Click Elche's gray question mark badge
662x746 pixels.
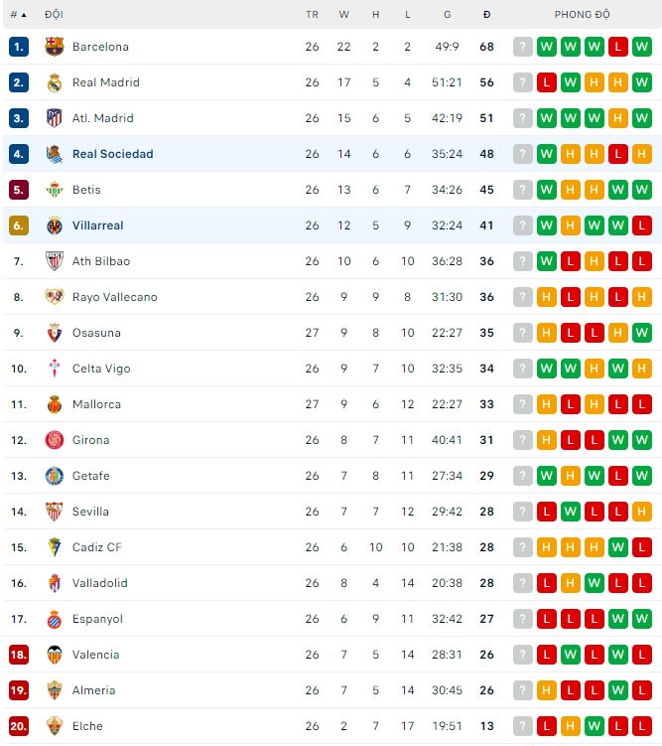click(x=523, y=726)
